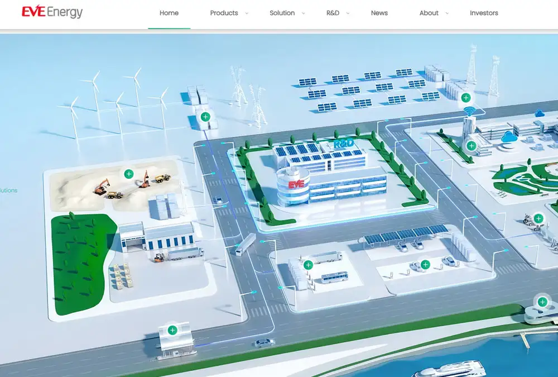Open the EVE Energy logo homepage link
The height and width of the screenshot is (377, 558).
click(52, 12)
